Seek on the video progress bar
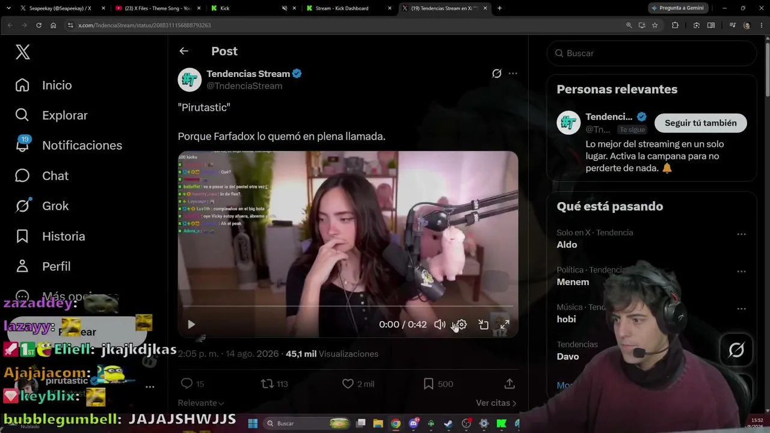770x433 pixels. [348, 307]
